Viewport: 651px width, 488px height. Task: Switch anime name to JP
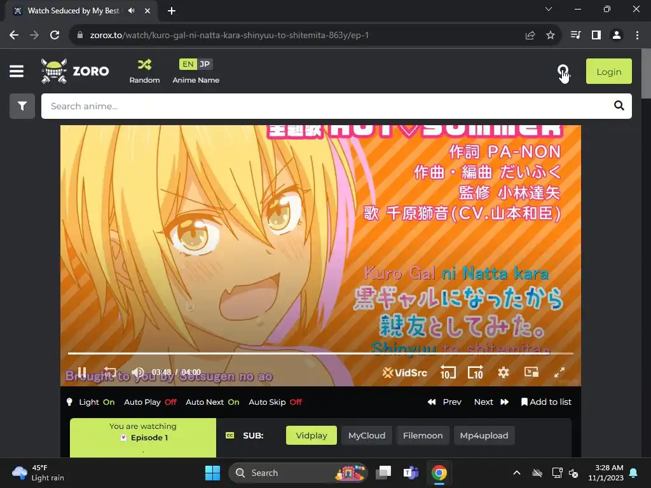[x=204, y=64]
